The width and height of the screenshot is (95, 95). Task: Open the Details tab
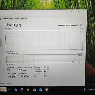[17, 19]
